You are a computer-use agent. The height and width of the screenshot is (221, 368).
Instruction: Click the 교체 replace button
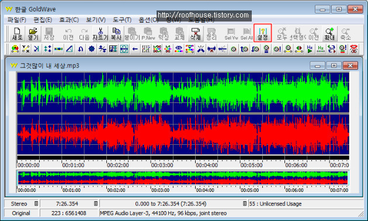pyautogui.click(x=179, y=34)
